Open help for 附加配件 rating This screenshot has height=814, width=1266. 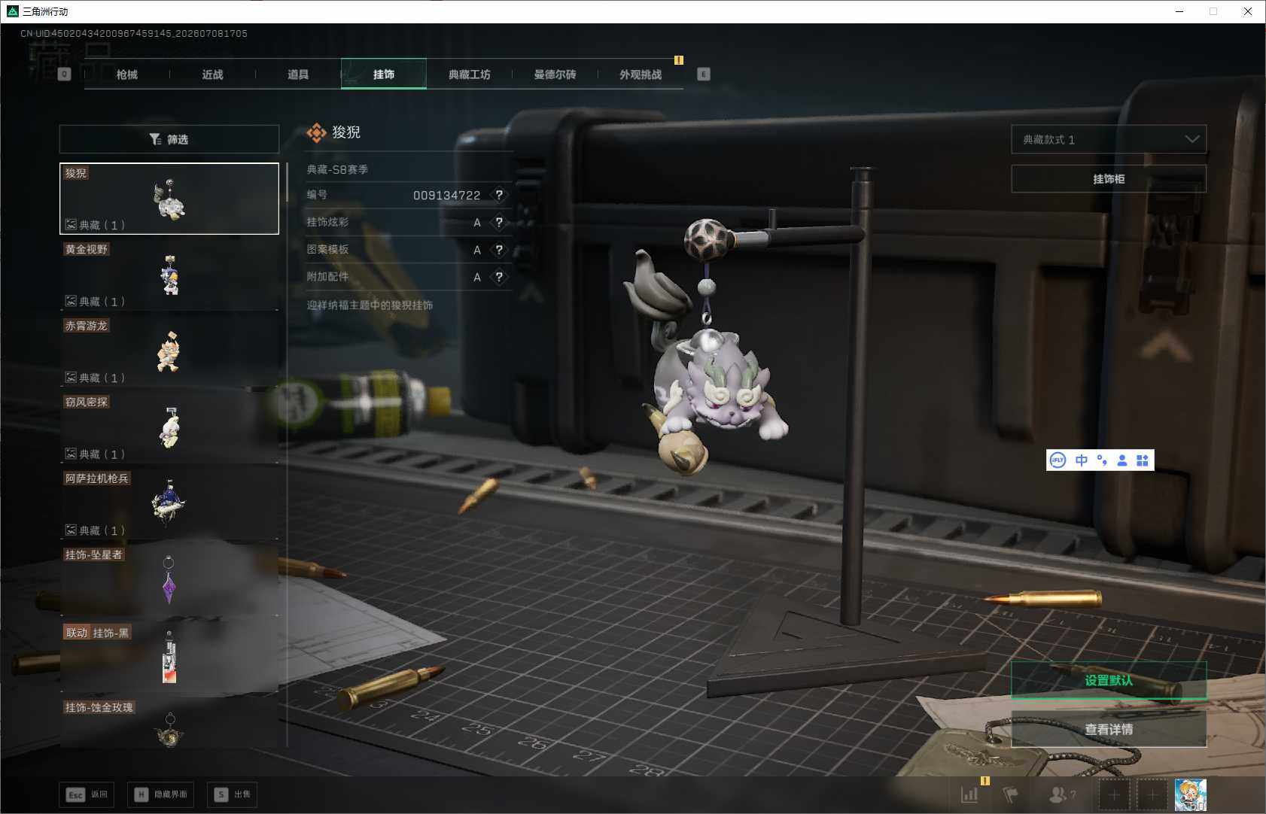pyautogui.click(x=499, y=277)
